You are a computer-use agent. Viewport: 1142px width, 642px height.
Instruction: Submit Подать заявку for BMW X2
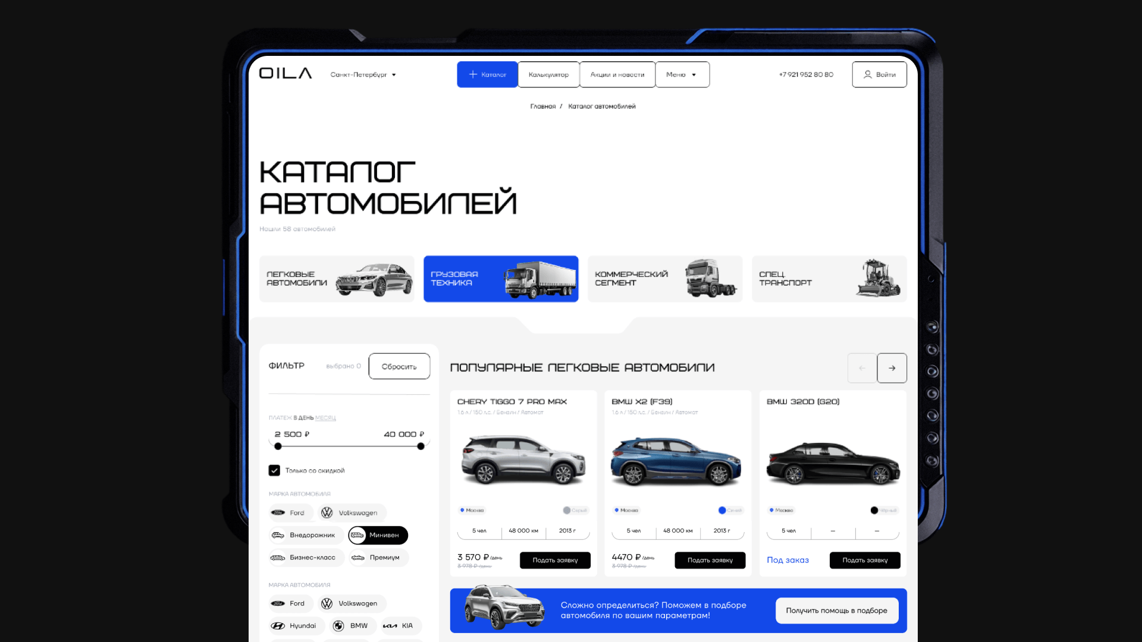[x=710, y=560]
